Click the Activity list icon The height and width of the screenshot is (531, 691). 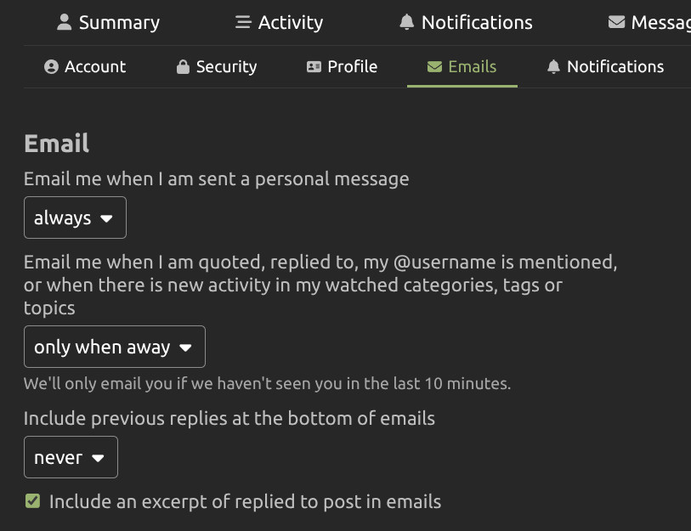coord(243,23)
